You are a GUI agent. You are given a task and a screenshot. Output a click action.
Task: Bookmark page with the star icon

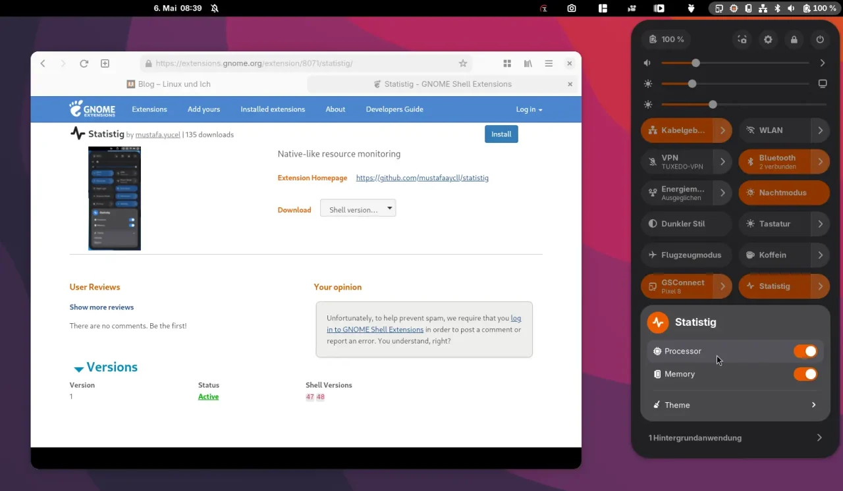[x=463, y=64]
